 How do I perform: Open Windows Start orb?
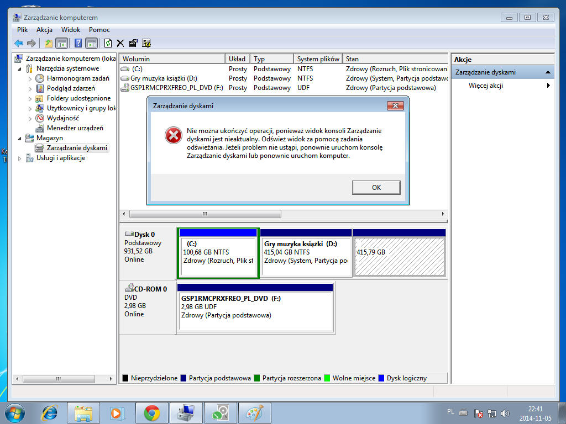[15, 413]
